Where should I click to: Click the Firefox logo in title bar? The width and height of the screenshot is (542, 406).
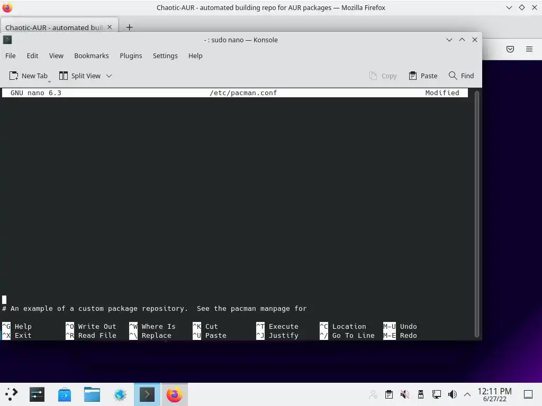click(x=7, y=7)
